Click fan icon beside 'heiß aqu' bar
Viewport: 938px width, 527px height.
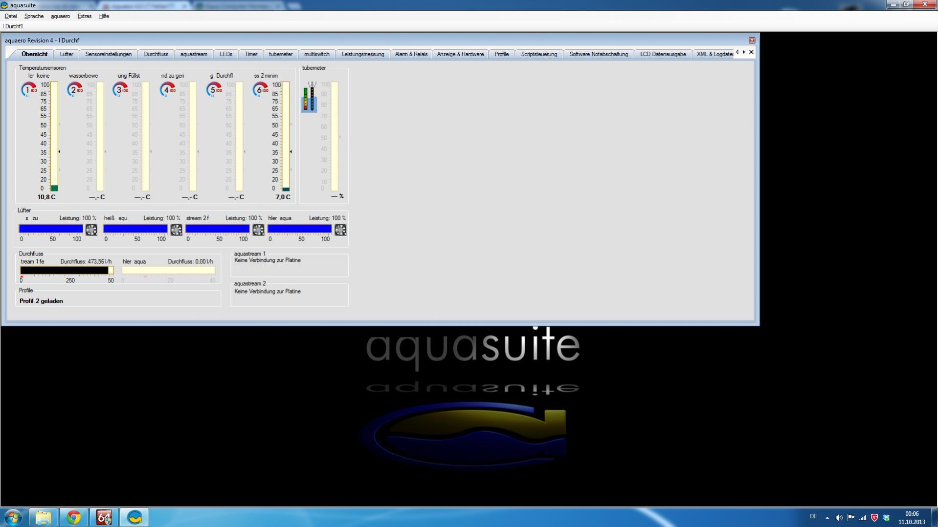click(176, 230)
